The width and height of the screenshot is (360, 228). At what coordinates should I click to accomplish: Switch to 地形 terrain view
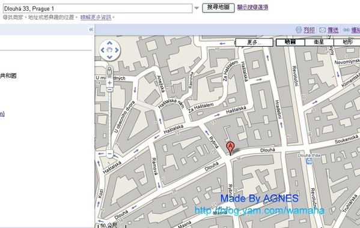click(x=347, y=42)
